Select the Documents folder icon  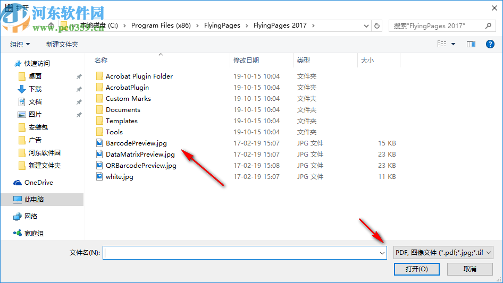pos(100,110)
